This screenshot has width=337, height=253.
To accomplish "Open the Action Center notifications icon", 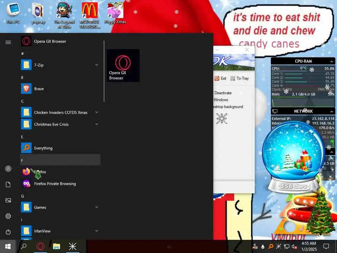I will click(x=326, y=246).
